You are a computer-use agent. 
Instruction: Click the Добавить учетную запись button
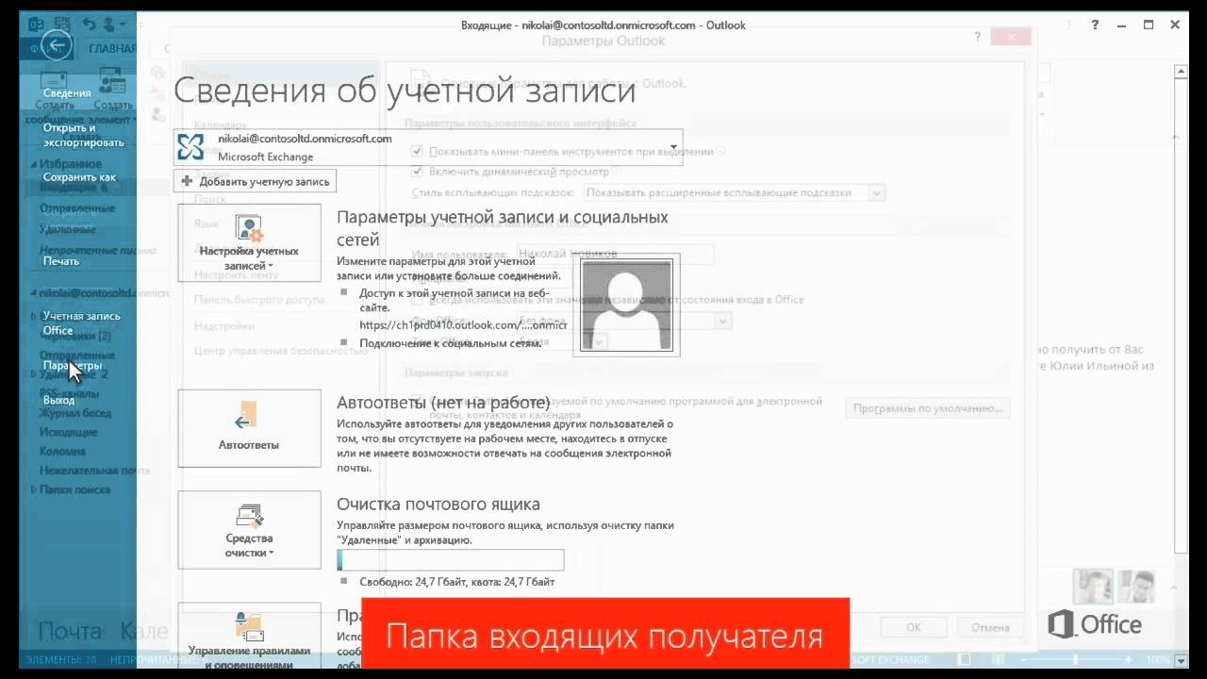[255, 181]
